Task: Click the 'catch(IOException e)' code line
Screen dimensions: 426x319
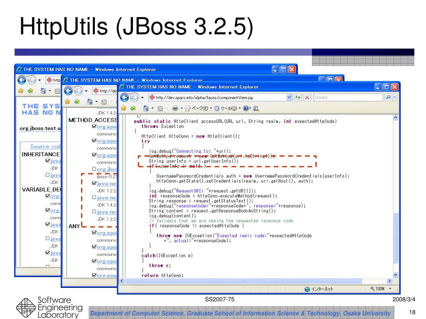Action: [x=167, y=255]
